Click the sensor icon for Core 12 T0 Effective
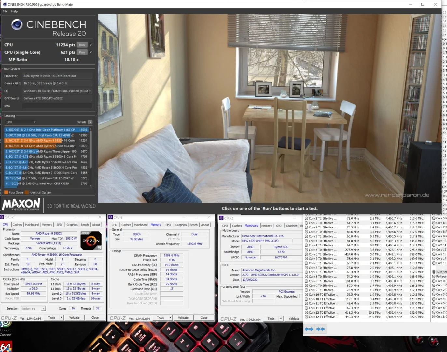Viewport: 447px width, 352px height. click(x=306, y=312)
